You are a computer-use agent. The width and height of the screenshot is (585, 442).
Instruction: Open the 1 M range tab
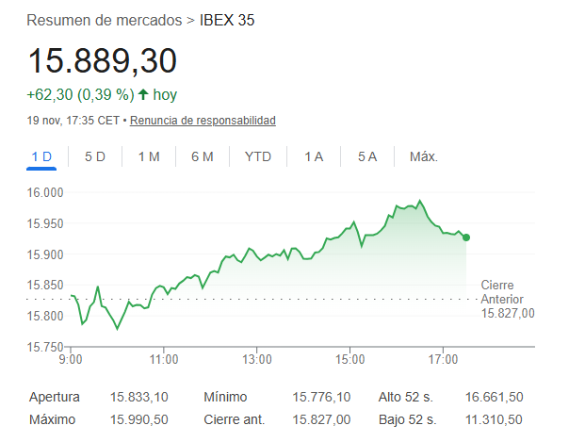point(149,156)
